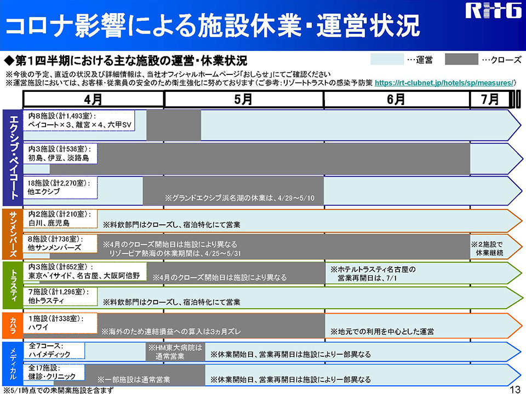Select the 7施設(計1,296室) 他トラスティ label

pyautogui.click(x=60, y=296)
